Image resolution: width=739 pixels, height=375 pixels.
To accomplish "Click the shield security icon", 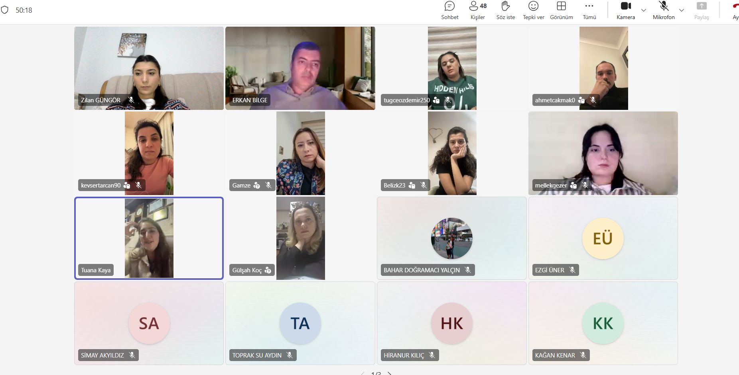I will (5, 10).
